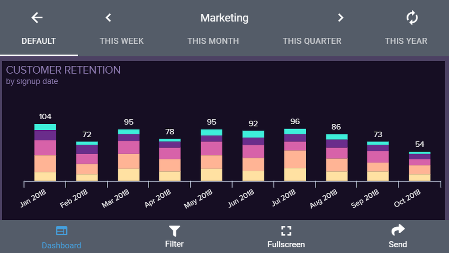Image resolution: width=449 pixels, height=253 pixels.
Task: Select the Oct 2018 bar's yellow segment
Action: [x=419, y=177]
